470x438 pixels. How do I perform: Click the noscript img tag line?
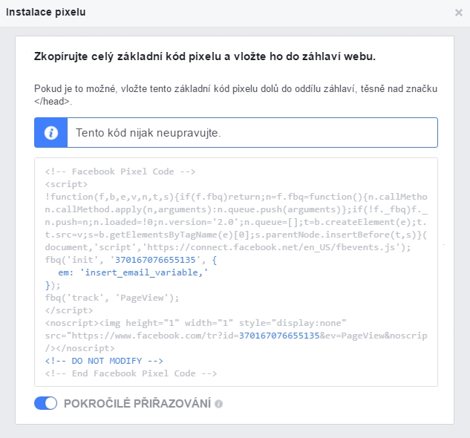[196, 323]
